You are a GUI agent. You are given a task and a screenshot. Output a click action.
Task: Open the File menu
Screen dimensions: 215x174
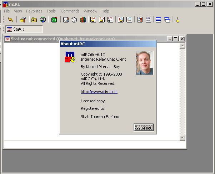click(x=7, y=11)
